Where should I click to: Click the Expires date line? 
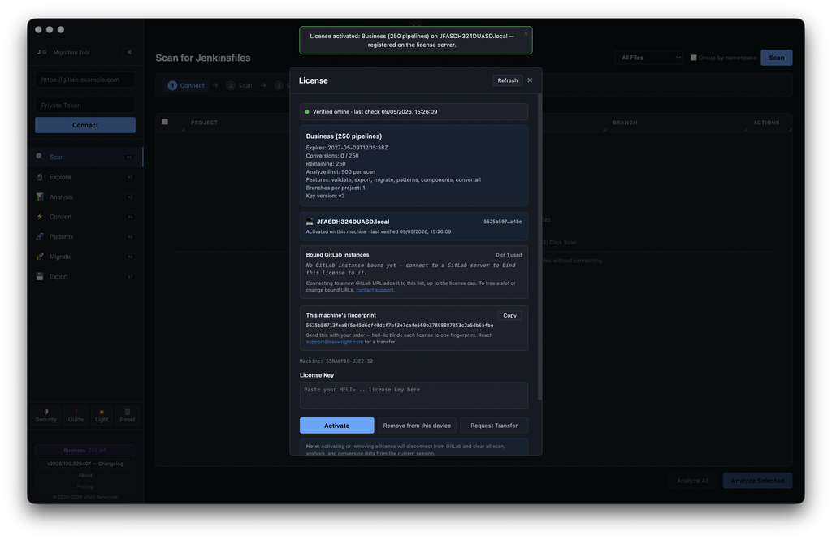[347, 148]
